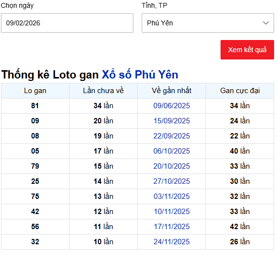Screen dimensions: 278x254
Task: Click the 13 lần cell
Action: 103,196
